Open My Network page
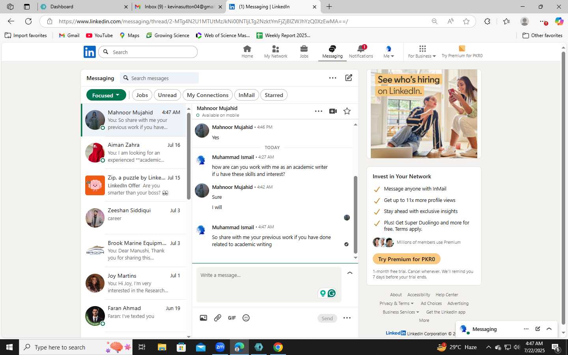 (x=276, y=52)
